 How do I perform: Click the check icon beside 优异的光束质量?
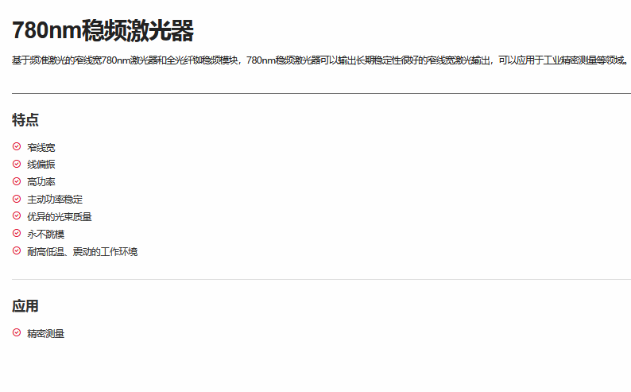point(17,216)
